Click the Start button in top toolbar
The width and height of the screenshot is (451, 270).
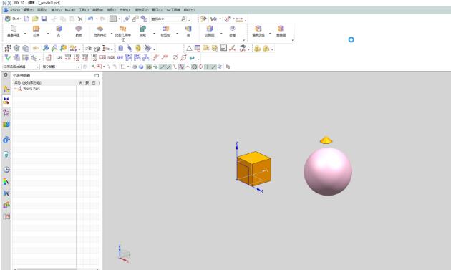13,19
